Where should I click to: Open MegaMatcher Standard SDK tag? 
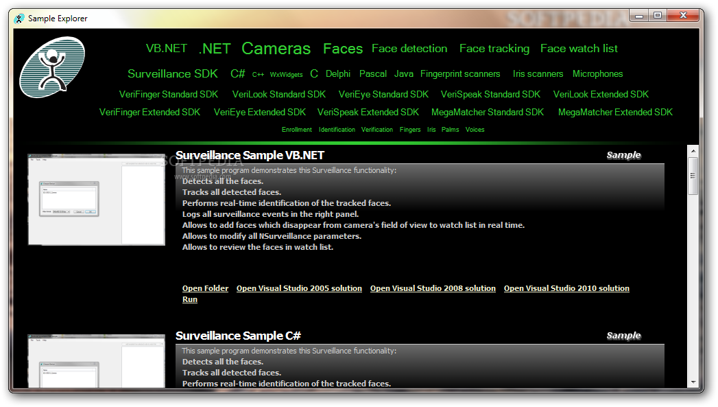coord(487,113)
